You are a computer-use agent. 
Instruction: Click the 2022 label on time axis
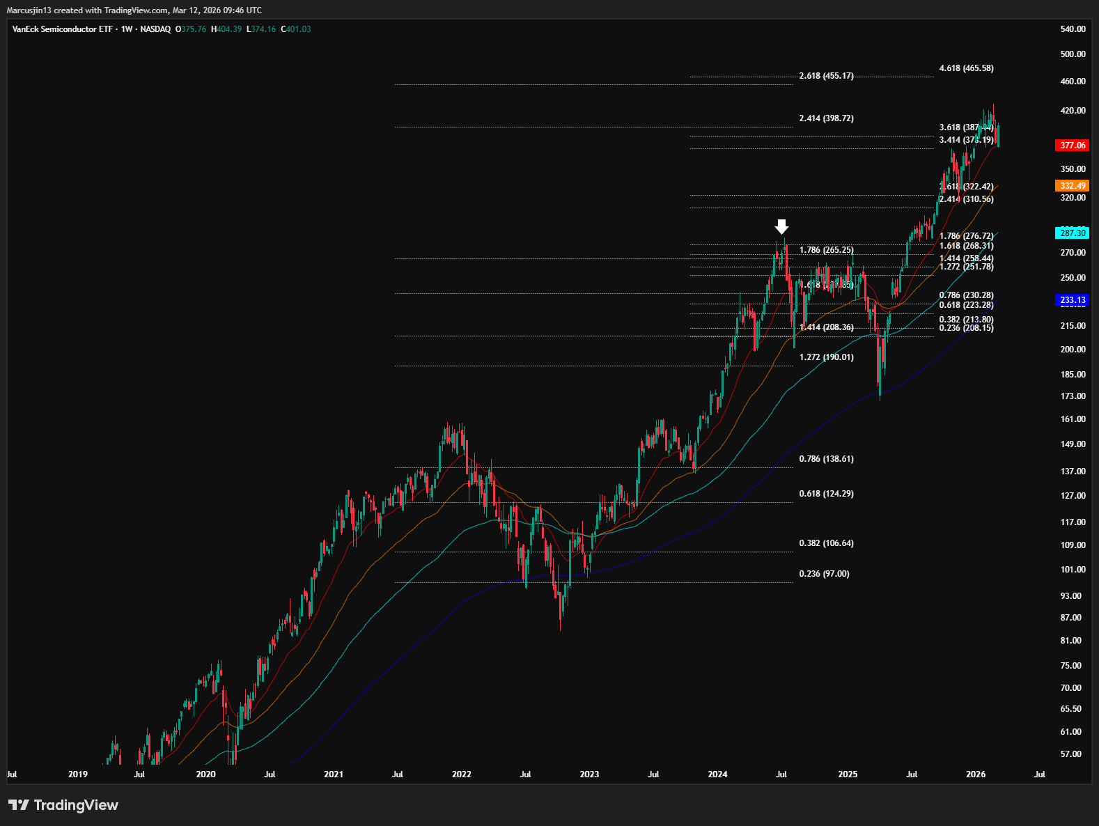(462, 774)
